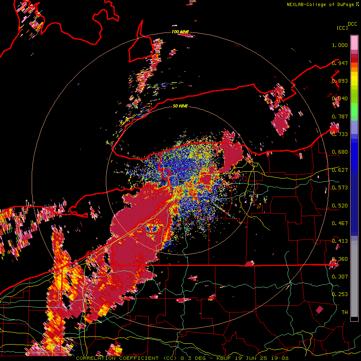This screenshot has width=361, height=361.
Task: Select the 0.733 legend value
Action: pyautogui.click(x=340, y=134)
